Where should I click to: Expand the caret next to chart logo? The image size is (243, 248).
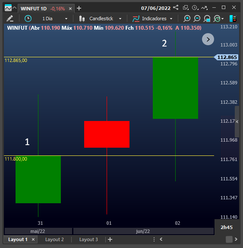(14, 8)
